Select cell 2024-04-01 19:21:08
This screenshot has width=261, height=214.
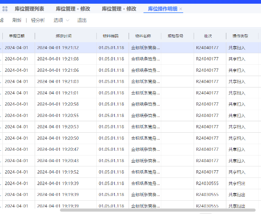[x=58, y=59]
